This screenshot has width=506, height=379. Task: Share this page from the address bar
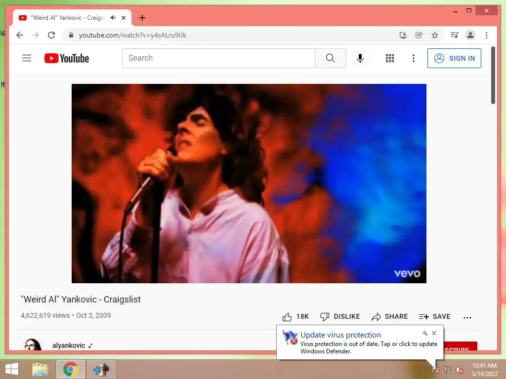[x=419, y=35]
